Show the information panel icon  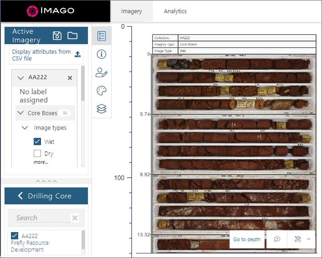(102, 54)
